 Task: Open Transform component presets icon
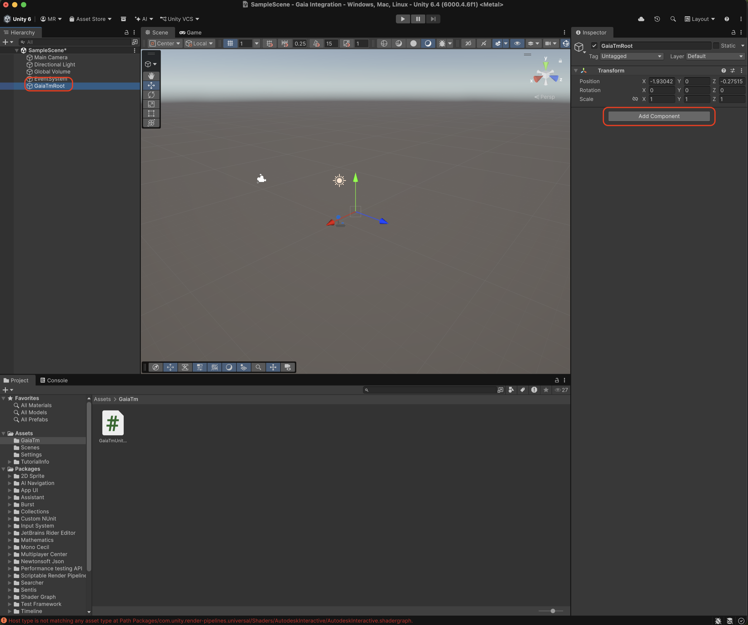(732, 70)
